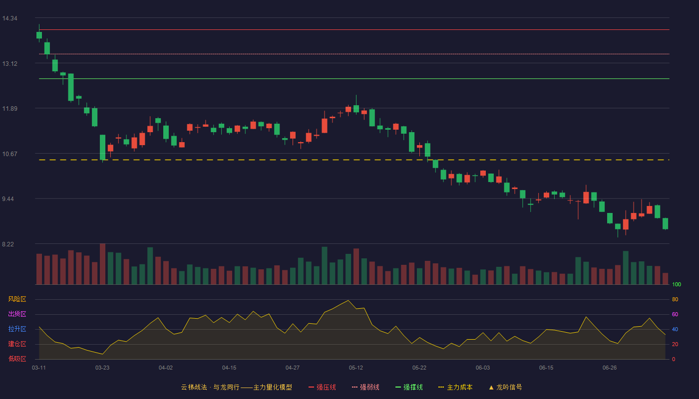
Task: Click the yellow dashed 主力成本 line on chart
Action: click(354, 160)
